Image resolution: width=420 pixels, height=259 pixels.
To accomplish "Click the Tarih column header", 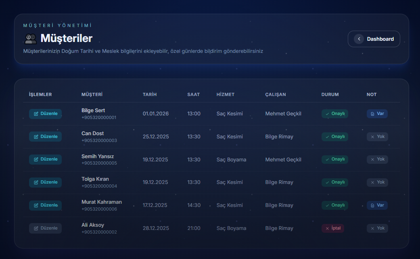I will pos(150,94).
